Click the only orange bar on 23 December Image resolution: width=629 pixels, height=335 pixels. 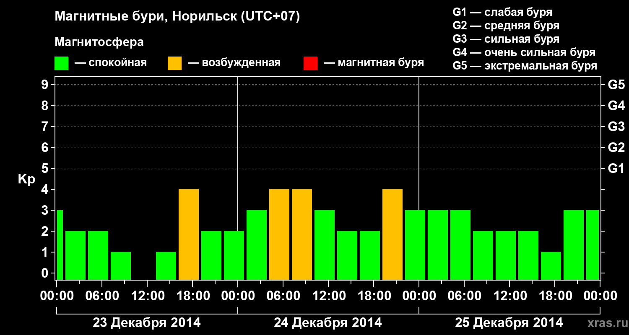click(189, 234)
